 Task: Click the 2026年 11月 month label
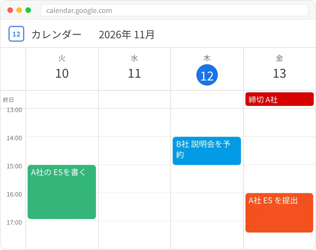click(127, 35)
